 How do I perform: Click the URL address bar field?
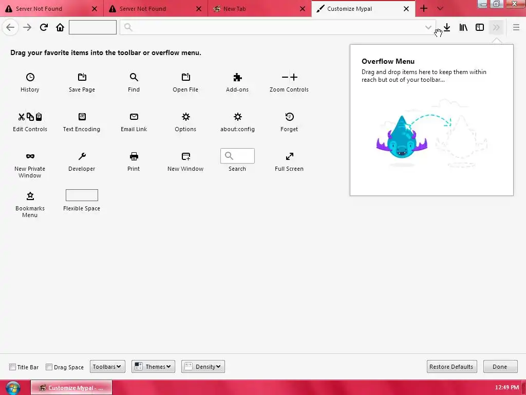(278, 27)
